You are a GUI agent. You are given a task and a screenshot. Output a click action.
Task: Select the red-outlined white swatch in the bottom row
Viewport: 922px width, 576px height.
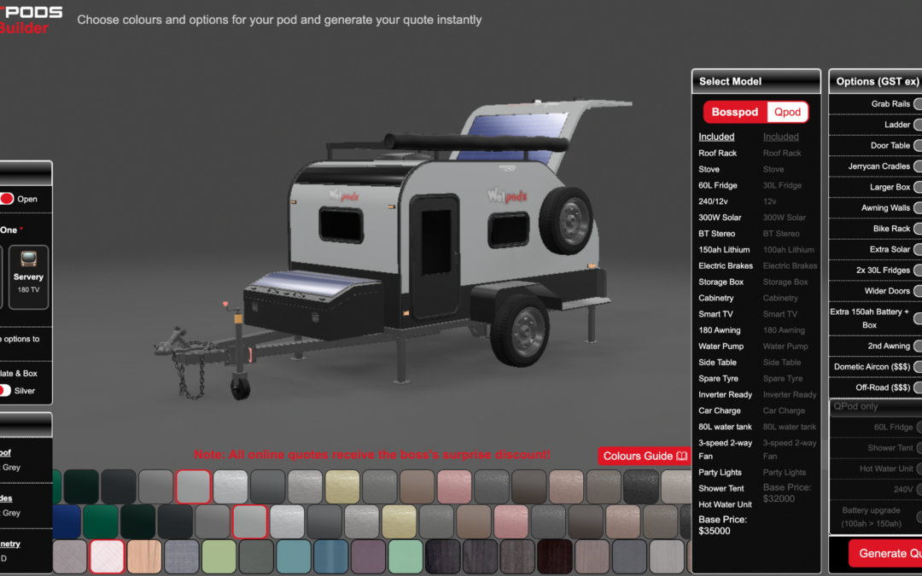pyautogui.click(x=107, y=556)
